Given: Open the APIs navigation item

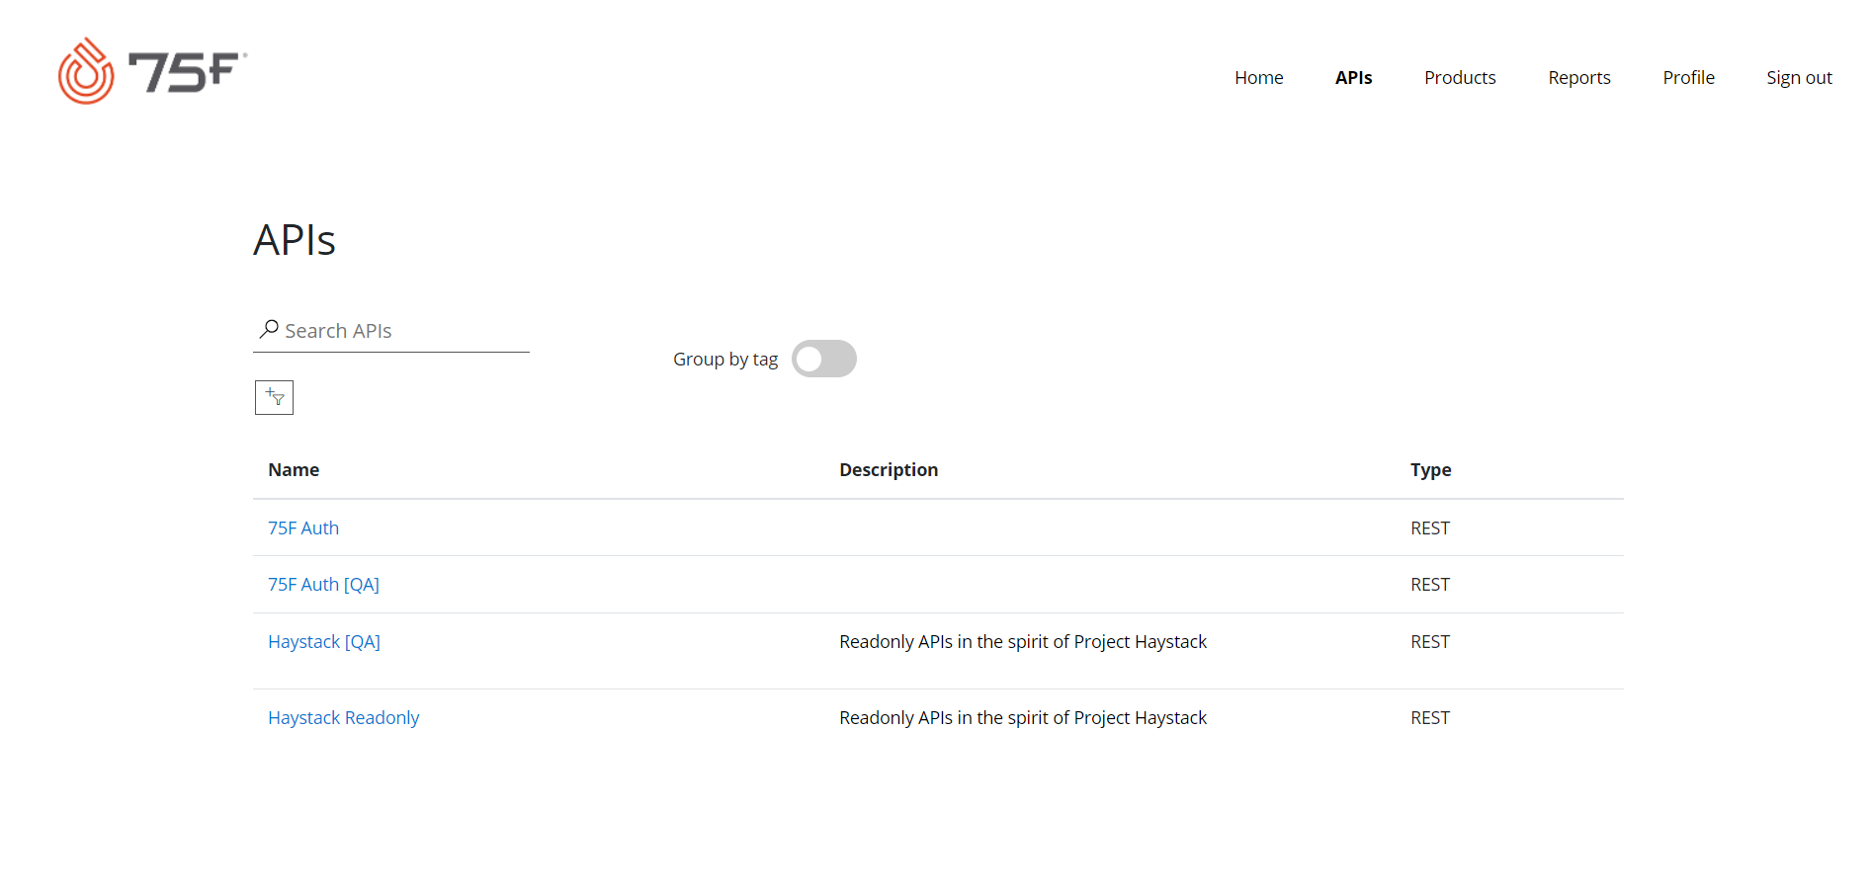Looking at the screenshot, I should click(1353, 77).
